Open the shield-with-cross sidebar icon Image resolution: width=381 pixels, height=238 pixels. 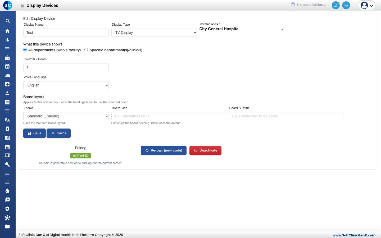coord(7,209)
